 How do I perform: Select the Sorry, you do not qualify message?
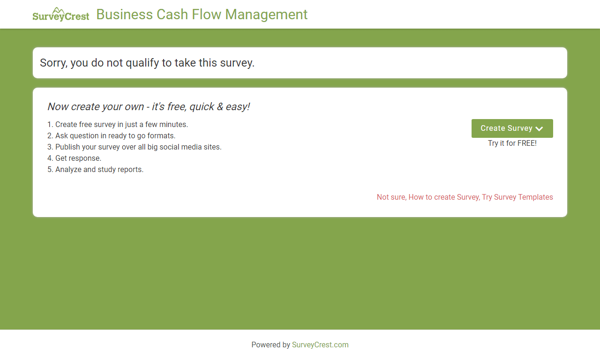147,63
